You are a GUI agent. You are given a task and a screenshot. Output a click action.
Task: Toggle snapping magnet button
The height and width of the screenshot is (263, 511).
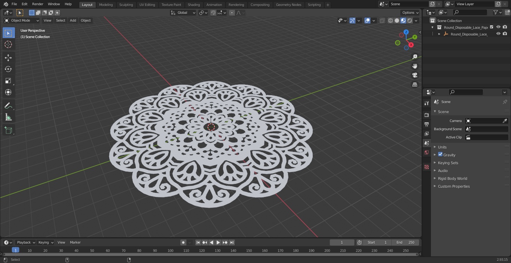[213, 13]
